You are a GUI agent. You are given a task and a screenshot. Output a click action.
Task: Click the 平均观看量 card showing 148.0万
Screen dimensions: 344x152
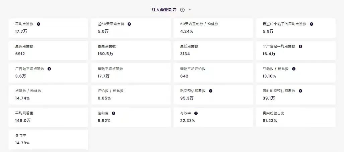pyautogui.click(x=48, y=117)
